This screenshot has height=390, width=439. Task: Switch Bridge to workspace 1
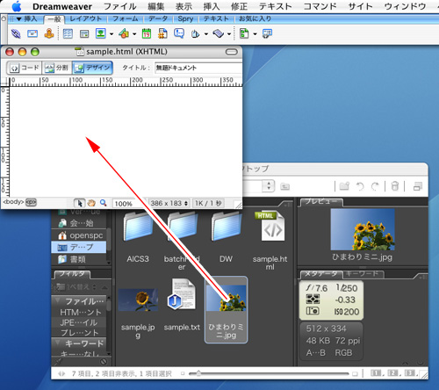point(377,373)
